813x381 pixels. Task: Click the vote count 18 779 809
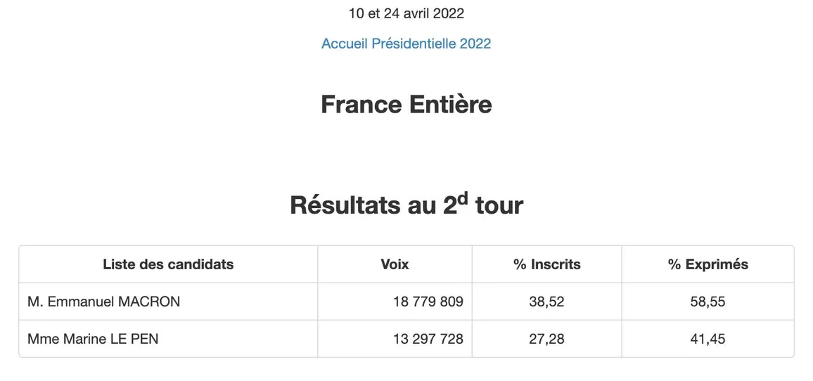click(428, 302)
